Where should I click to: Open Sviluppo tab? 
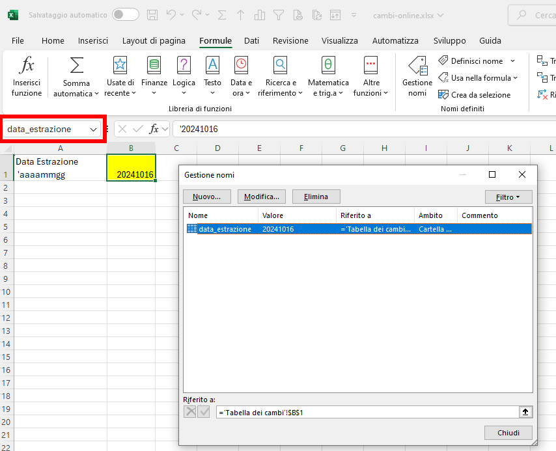point(449,41)
